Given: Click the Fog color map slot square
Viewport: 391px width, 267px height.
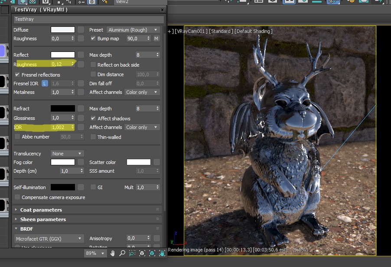Looking at the screenshot, I should [81, 162].
